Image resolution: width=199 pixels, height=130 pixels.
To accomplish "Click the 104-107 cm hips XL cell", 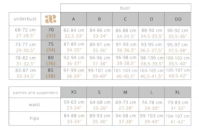I will pos(178,118).
